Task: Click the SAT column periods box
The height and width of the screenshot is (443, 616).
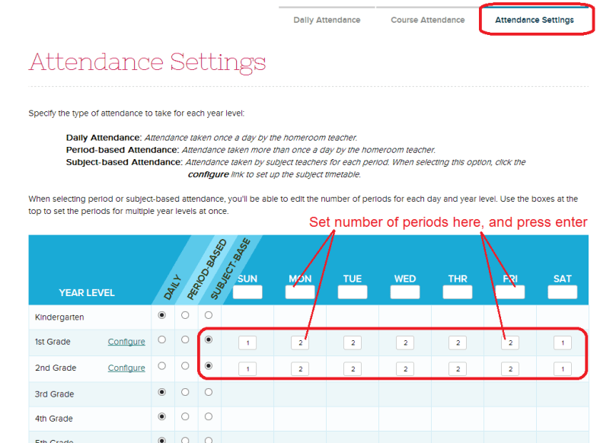Action: [562, 291]
